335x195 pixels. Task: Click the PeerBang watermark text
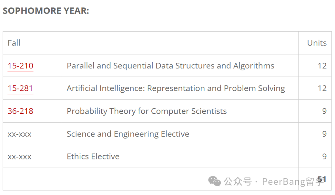click(x=293, y=182)
